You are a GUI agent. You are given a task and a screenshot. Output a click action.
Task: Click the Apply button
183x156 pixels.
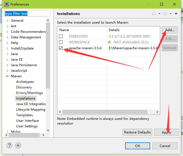click(166, 132)
